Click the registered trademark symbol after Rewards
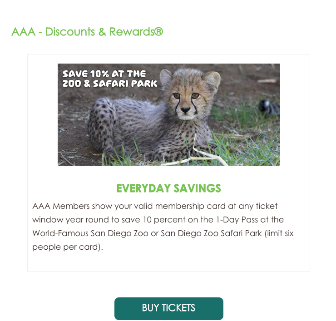Screen dimensions: 336x321 (158, 31)
